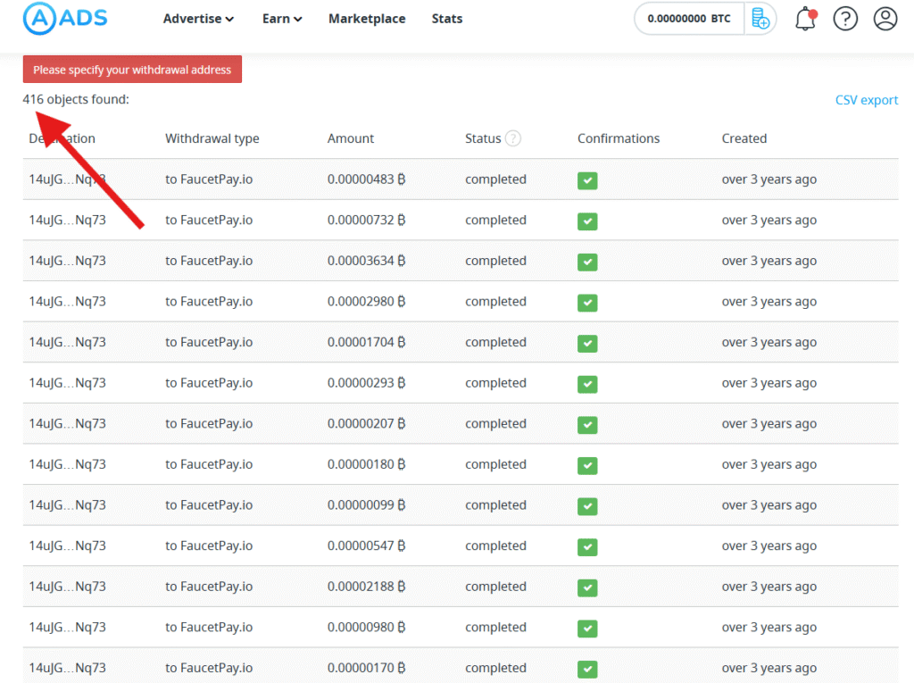Click the amount 0.00002980 ₿
Viewport: 914px width, 683px height.
coord(366,302)
